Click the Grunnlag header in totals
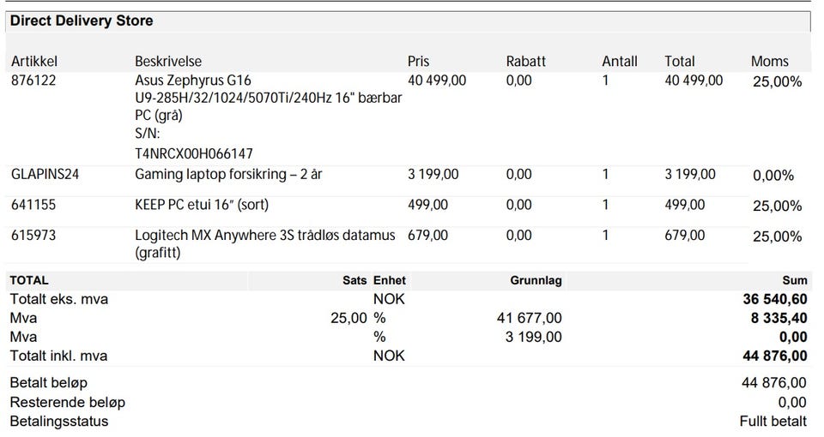Screen dimensions: 824x437 [x=536, y=280]
